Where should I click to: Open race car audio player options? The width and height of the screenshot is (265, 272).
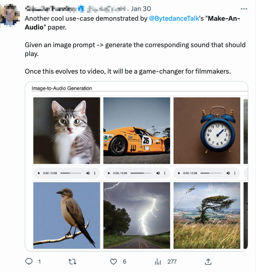tap(164, 173)
